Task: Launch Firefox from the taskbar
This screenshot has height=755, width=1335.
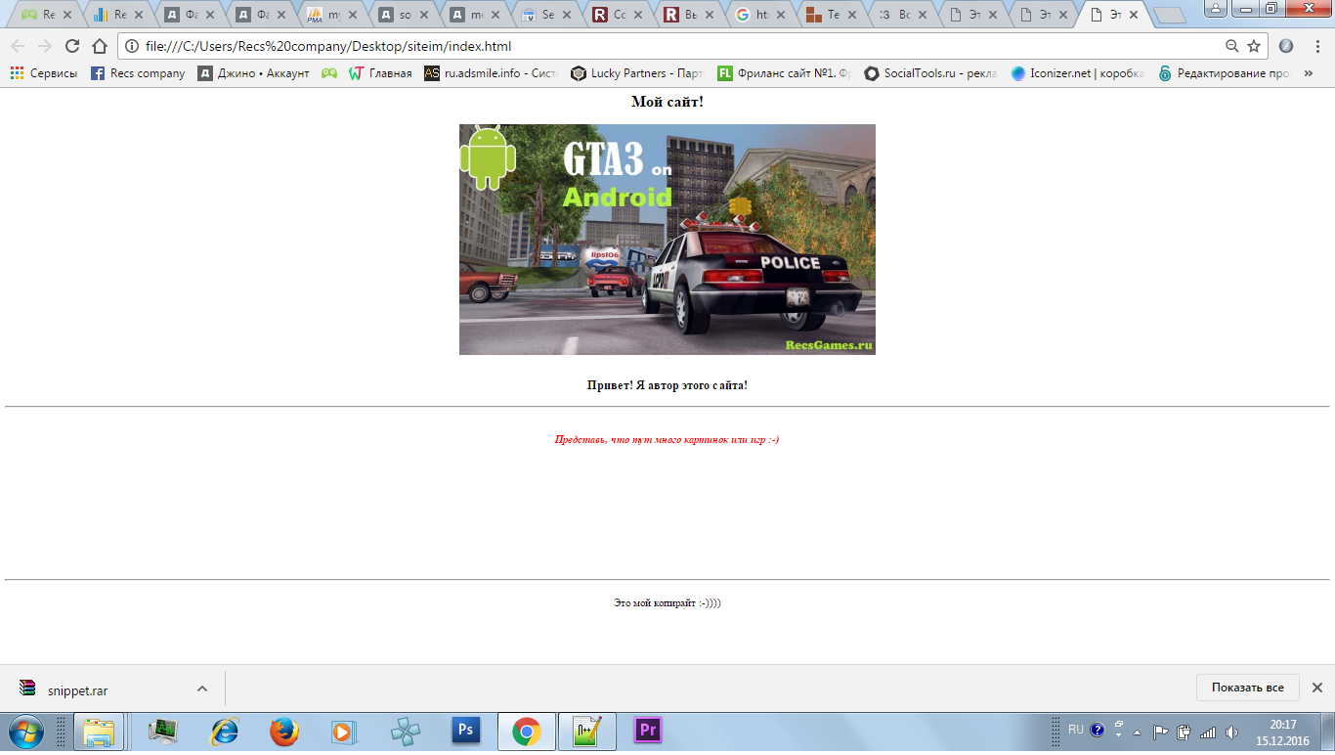Action: coord(284,732)
